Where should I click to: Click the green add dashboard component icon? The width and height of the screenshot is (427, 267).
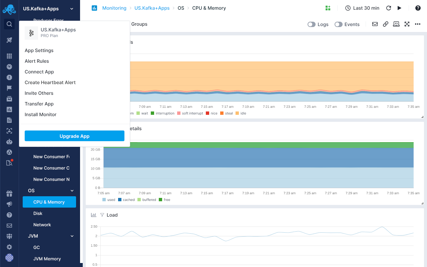(328, 8)
